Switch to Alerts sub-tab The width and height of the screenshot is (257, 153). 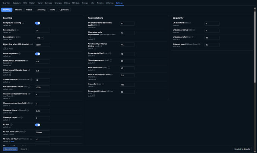click(53, 10)
